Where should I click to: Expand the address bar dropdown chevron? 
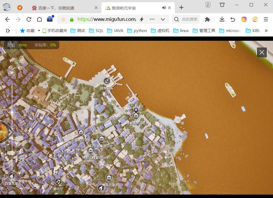coord(163,19)
